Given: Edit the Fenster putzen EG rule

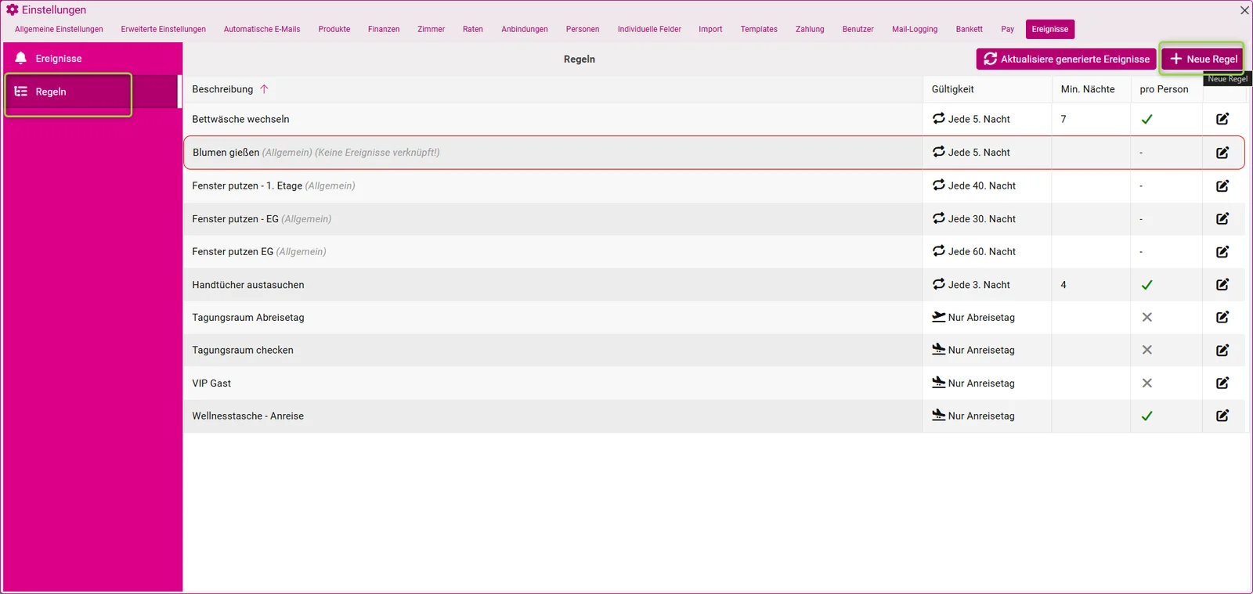Looking at the screenshot, I should [x=1222, y=251].
